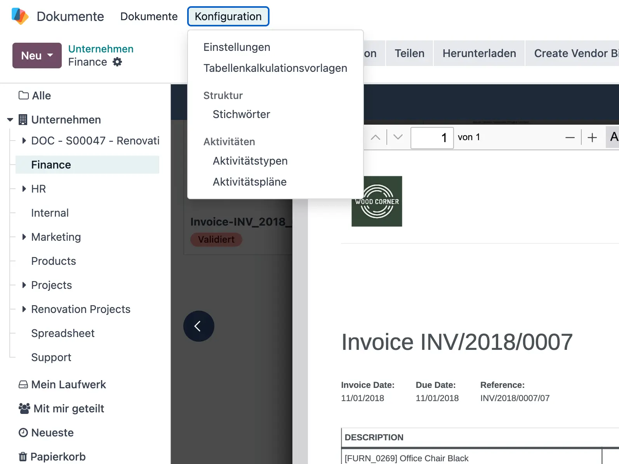Open Aktivitätstypen menu item
The height and width of the screenshot is (464, 619).
pyautogui.click(x=250, y=161)
